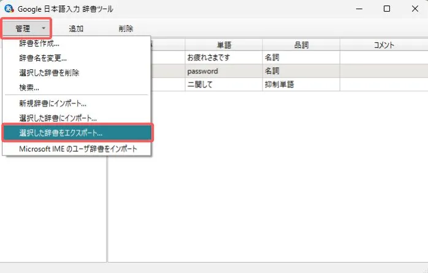Open 検索... from the menu

point(77,88)
